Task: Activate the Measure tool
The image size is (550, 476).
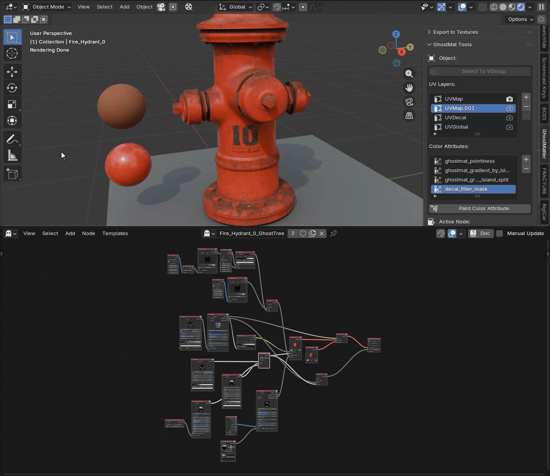Action: click(x=12, y=156)
